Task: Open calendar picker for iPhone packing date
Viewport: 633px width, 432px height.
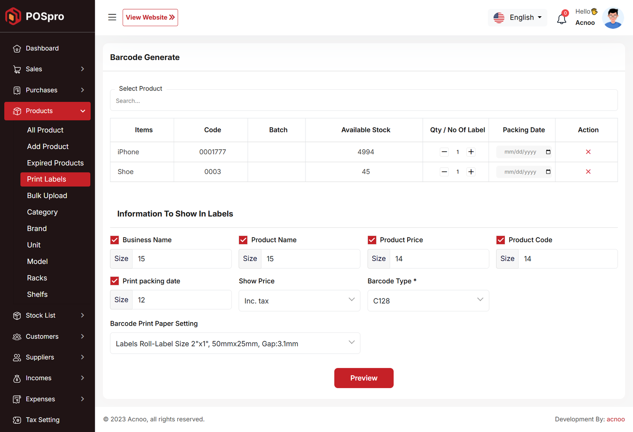Action: 548,152
